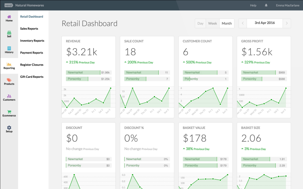Go to the Sell register icon
303x189 pixels.
[x=9, y=34]
